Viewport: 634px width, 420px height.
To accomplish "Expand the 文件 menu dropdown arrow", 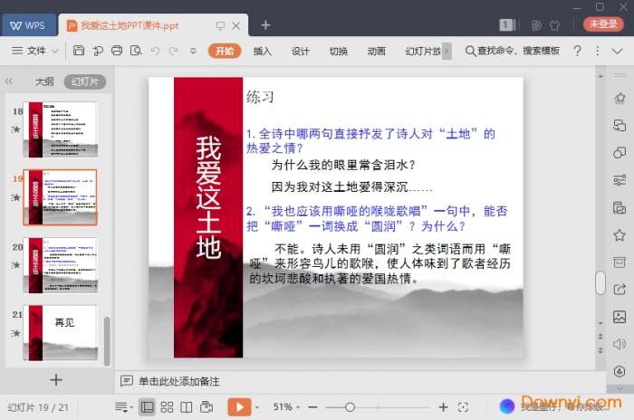I will click(x=55, y=51).
